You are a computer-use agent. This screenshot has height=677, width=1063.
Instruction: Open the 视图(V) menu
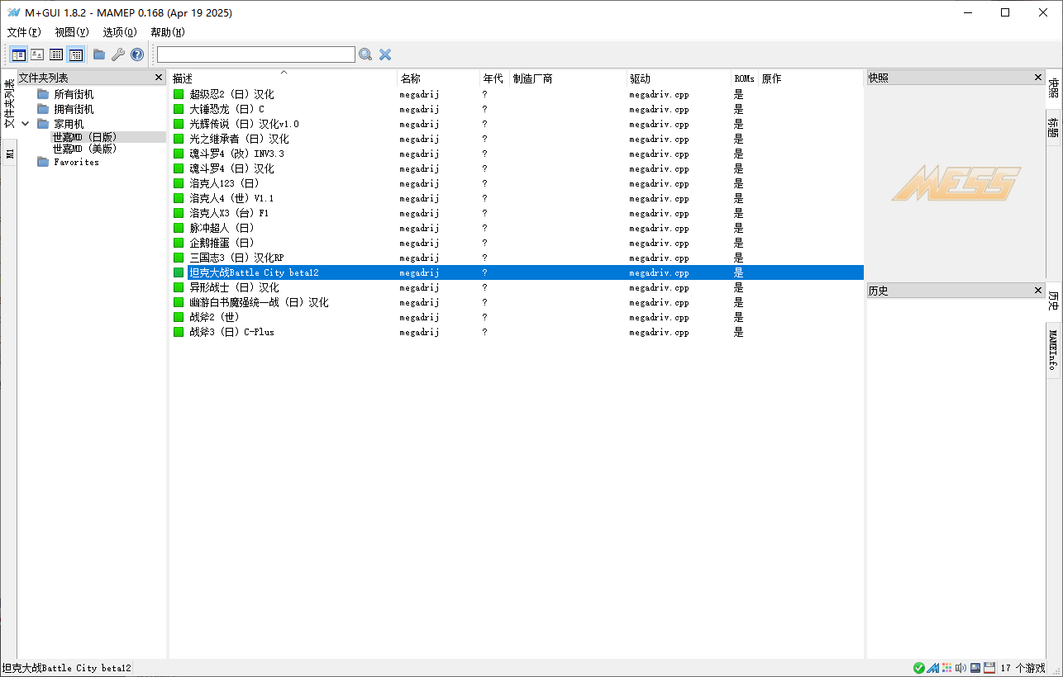tap(72, 32)
